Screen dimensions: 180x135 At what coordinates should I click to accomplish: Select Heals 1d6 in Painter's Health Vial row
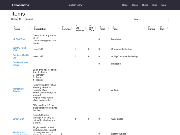pyautogui.click(x=38, y=56)
